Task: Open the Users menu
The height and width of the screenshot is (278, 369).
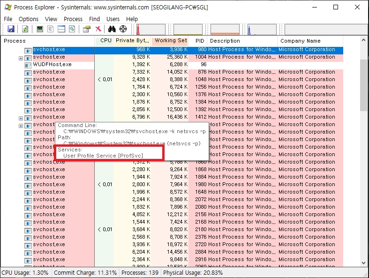Action: coord(113,19)
